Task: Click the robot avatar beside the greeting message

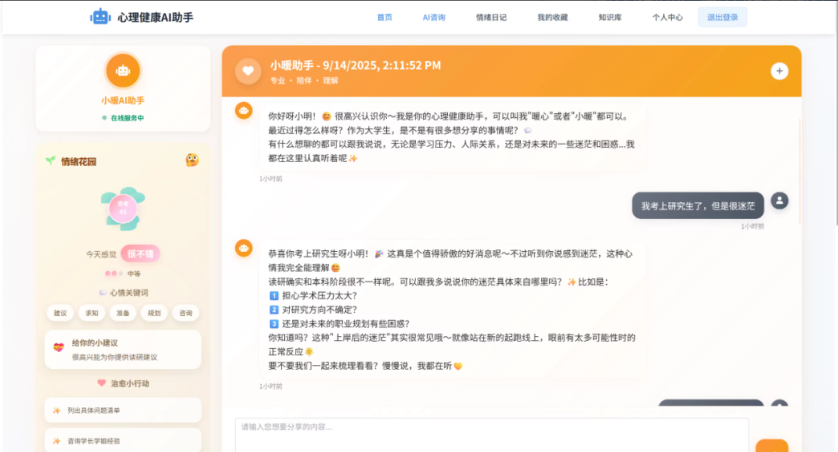Action: click(243, 110)
